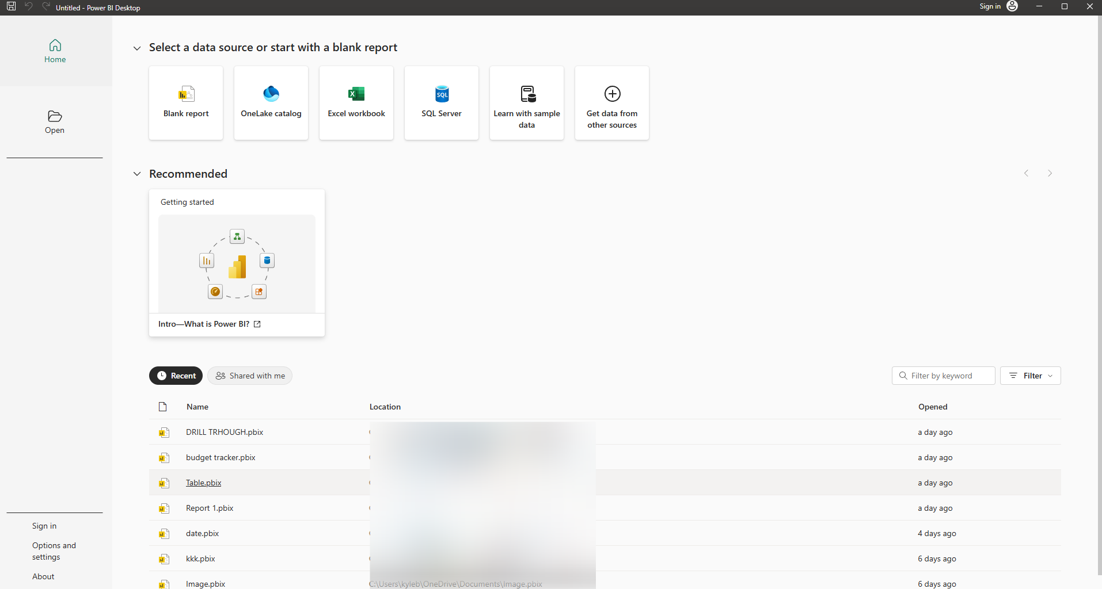Screen dimensions: 1102x589
Task: Click the Save icon in title bar
Action: pos(11,6)
